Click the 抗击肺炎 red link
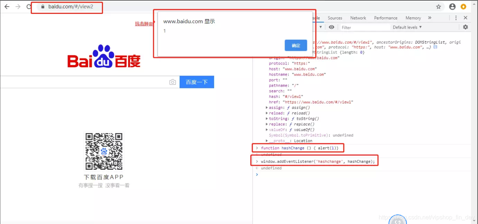This screenshot has width=478, height=224. 144,24
